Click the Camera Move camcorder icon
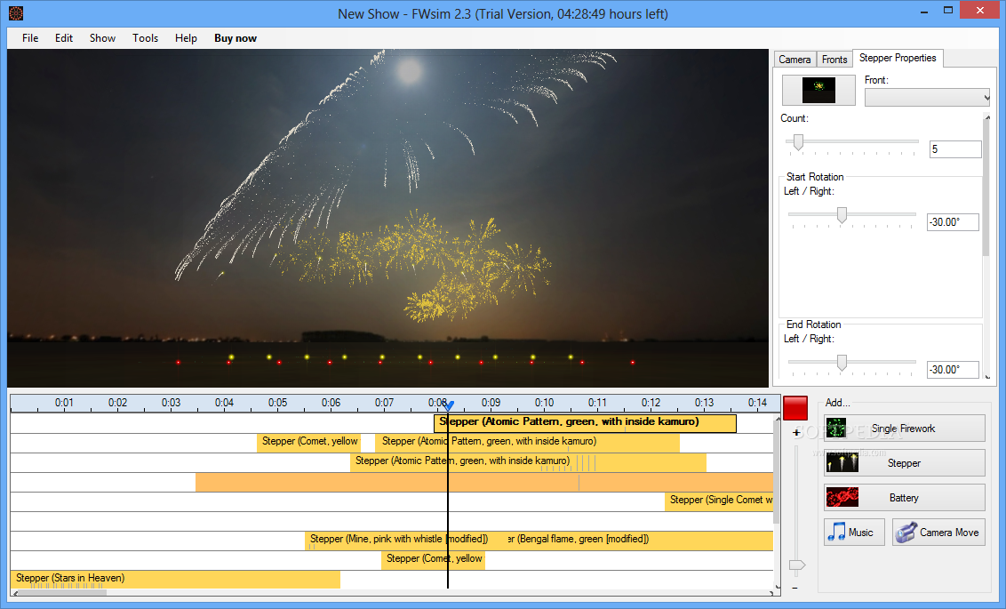 click(906, 532)
